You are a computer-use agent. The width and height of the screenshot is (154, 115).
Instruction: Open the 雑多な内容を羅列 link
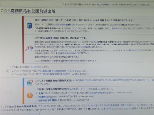click(x=47, y=100)
